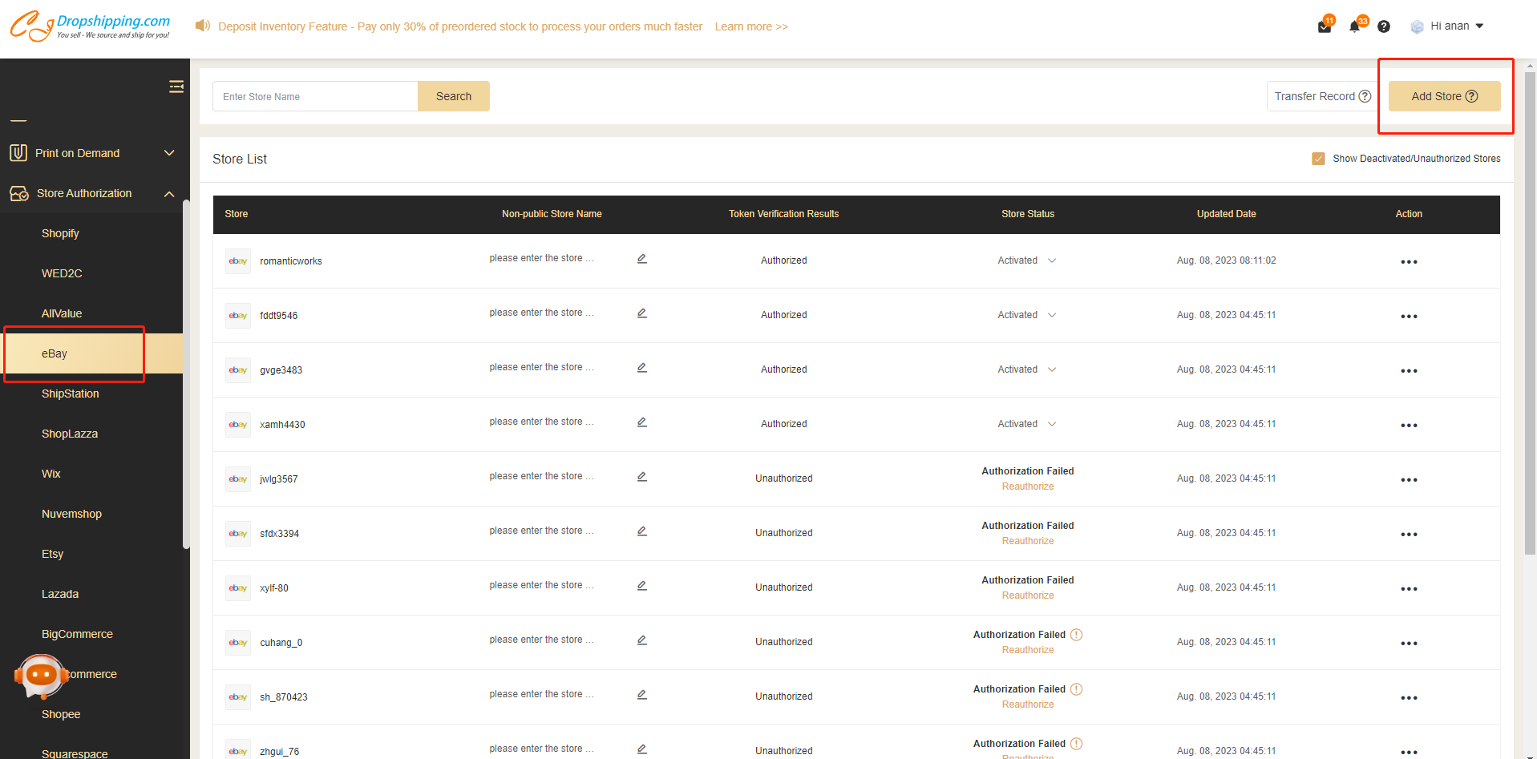The image size is (1537, 759).
Task: Select Shopify in the sidebar
Action: coord(60,233)
